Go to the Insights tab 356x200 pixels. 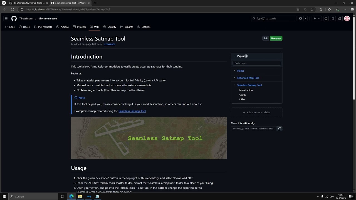coord(127,27)
